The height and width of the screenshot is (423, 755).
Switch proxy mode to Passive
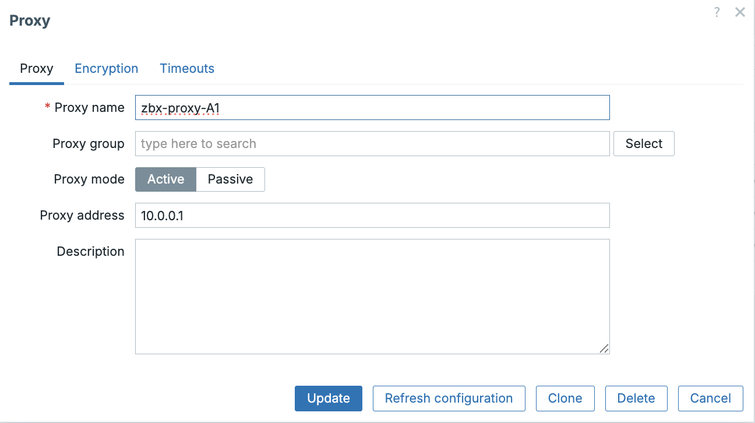point(230,179)
